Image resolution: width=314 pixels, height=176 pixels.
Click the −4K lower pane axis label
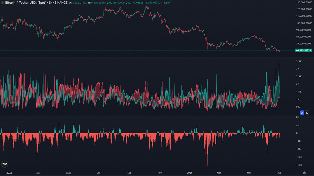(x=298, y=141)
